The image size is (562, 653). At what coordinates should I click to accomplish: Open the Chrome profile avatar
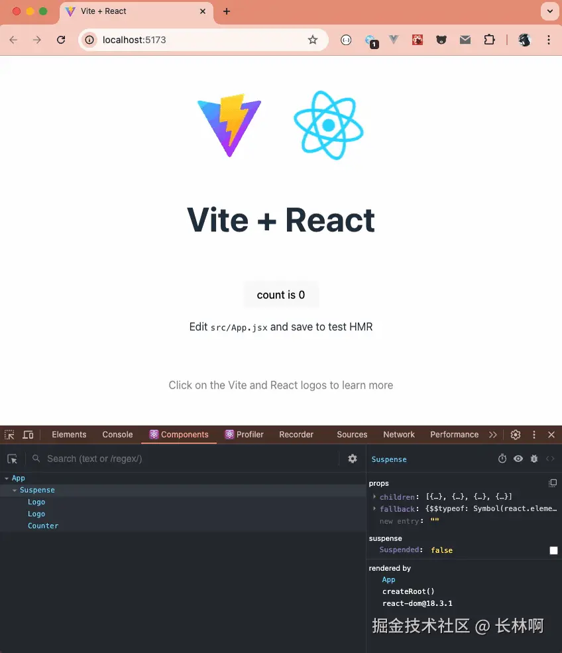pyautogui.click(x=524, y=40)
